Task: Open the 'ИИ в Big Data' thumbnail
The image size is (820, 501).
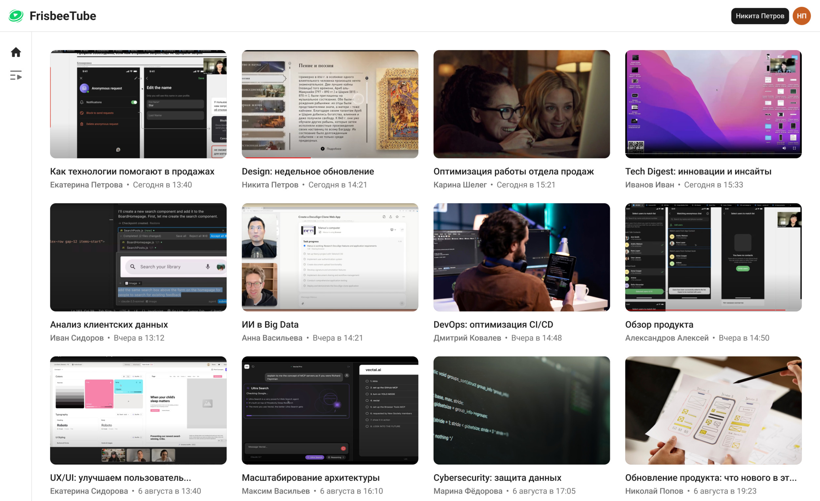Action: 330,257
